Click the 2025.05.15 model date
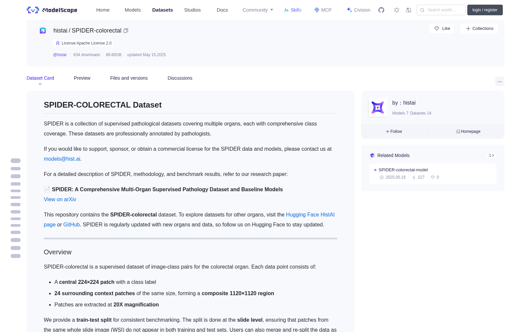The image size is (531, 332). click(x=396, y=177)
